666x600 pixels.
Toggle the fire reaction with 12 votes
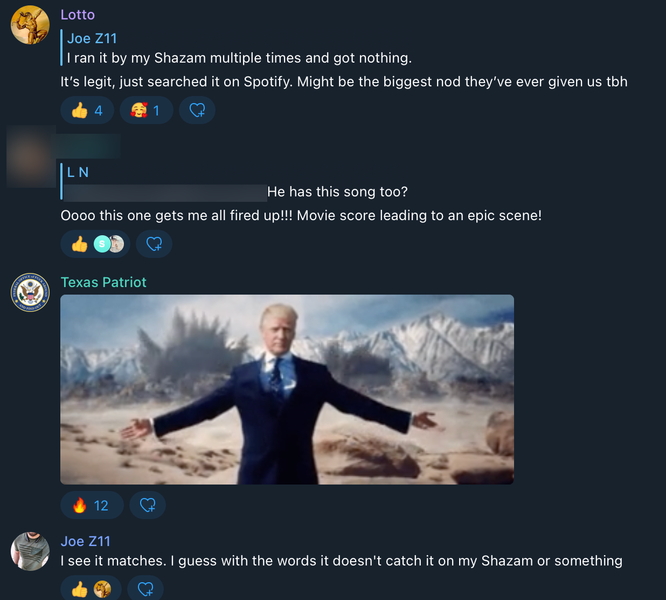click(92, 506)
